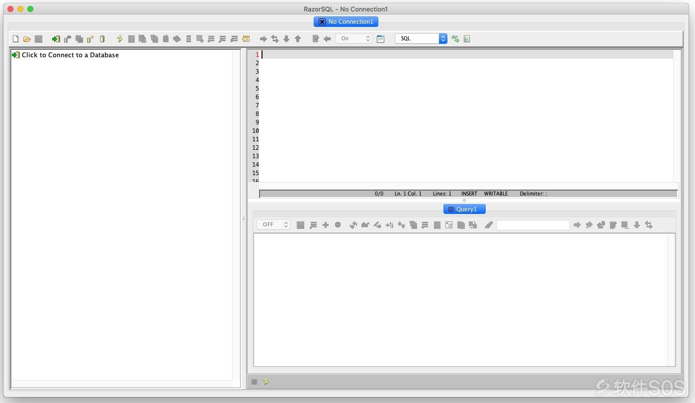Close the No Connection1 tab with its X
Screen dimensions: 695x403
click(x=322, y=22)
